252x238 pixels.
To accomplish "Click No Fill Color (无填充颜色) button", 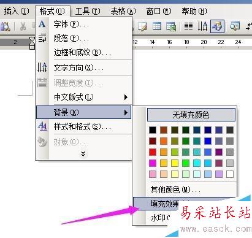I will [x=191, y=115].
